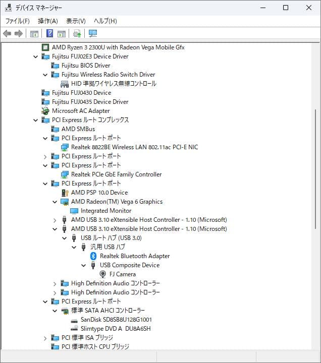The image size is (321, 363).
Task: Click the Fujitsu BIOS Driver folder icon
Action: [x=55, y=66]
